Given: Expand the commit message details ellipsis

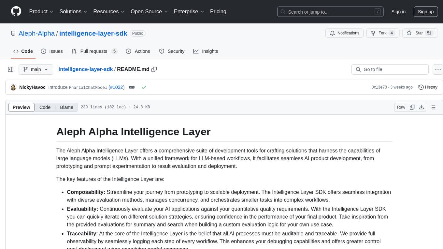Looking at the screenshot, I should point(132,87).
